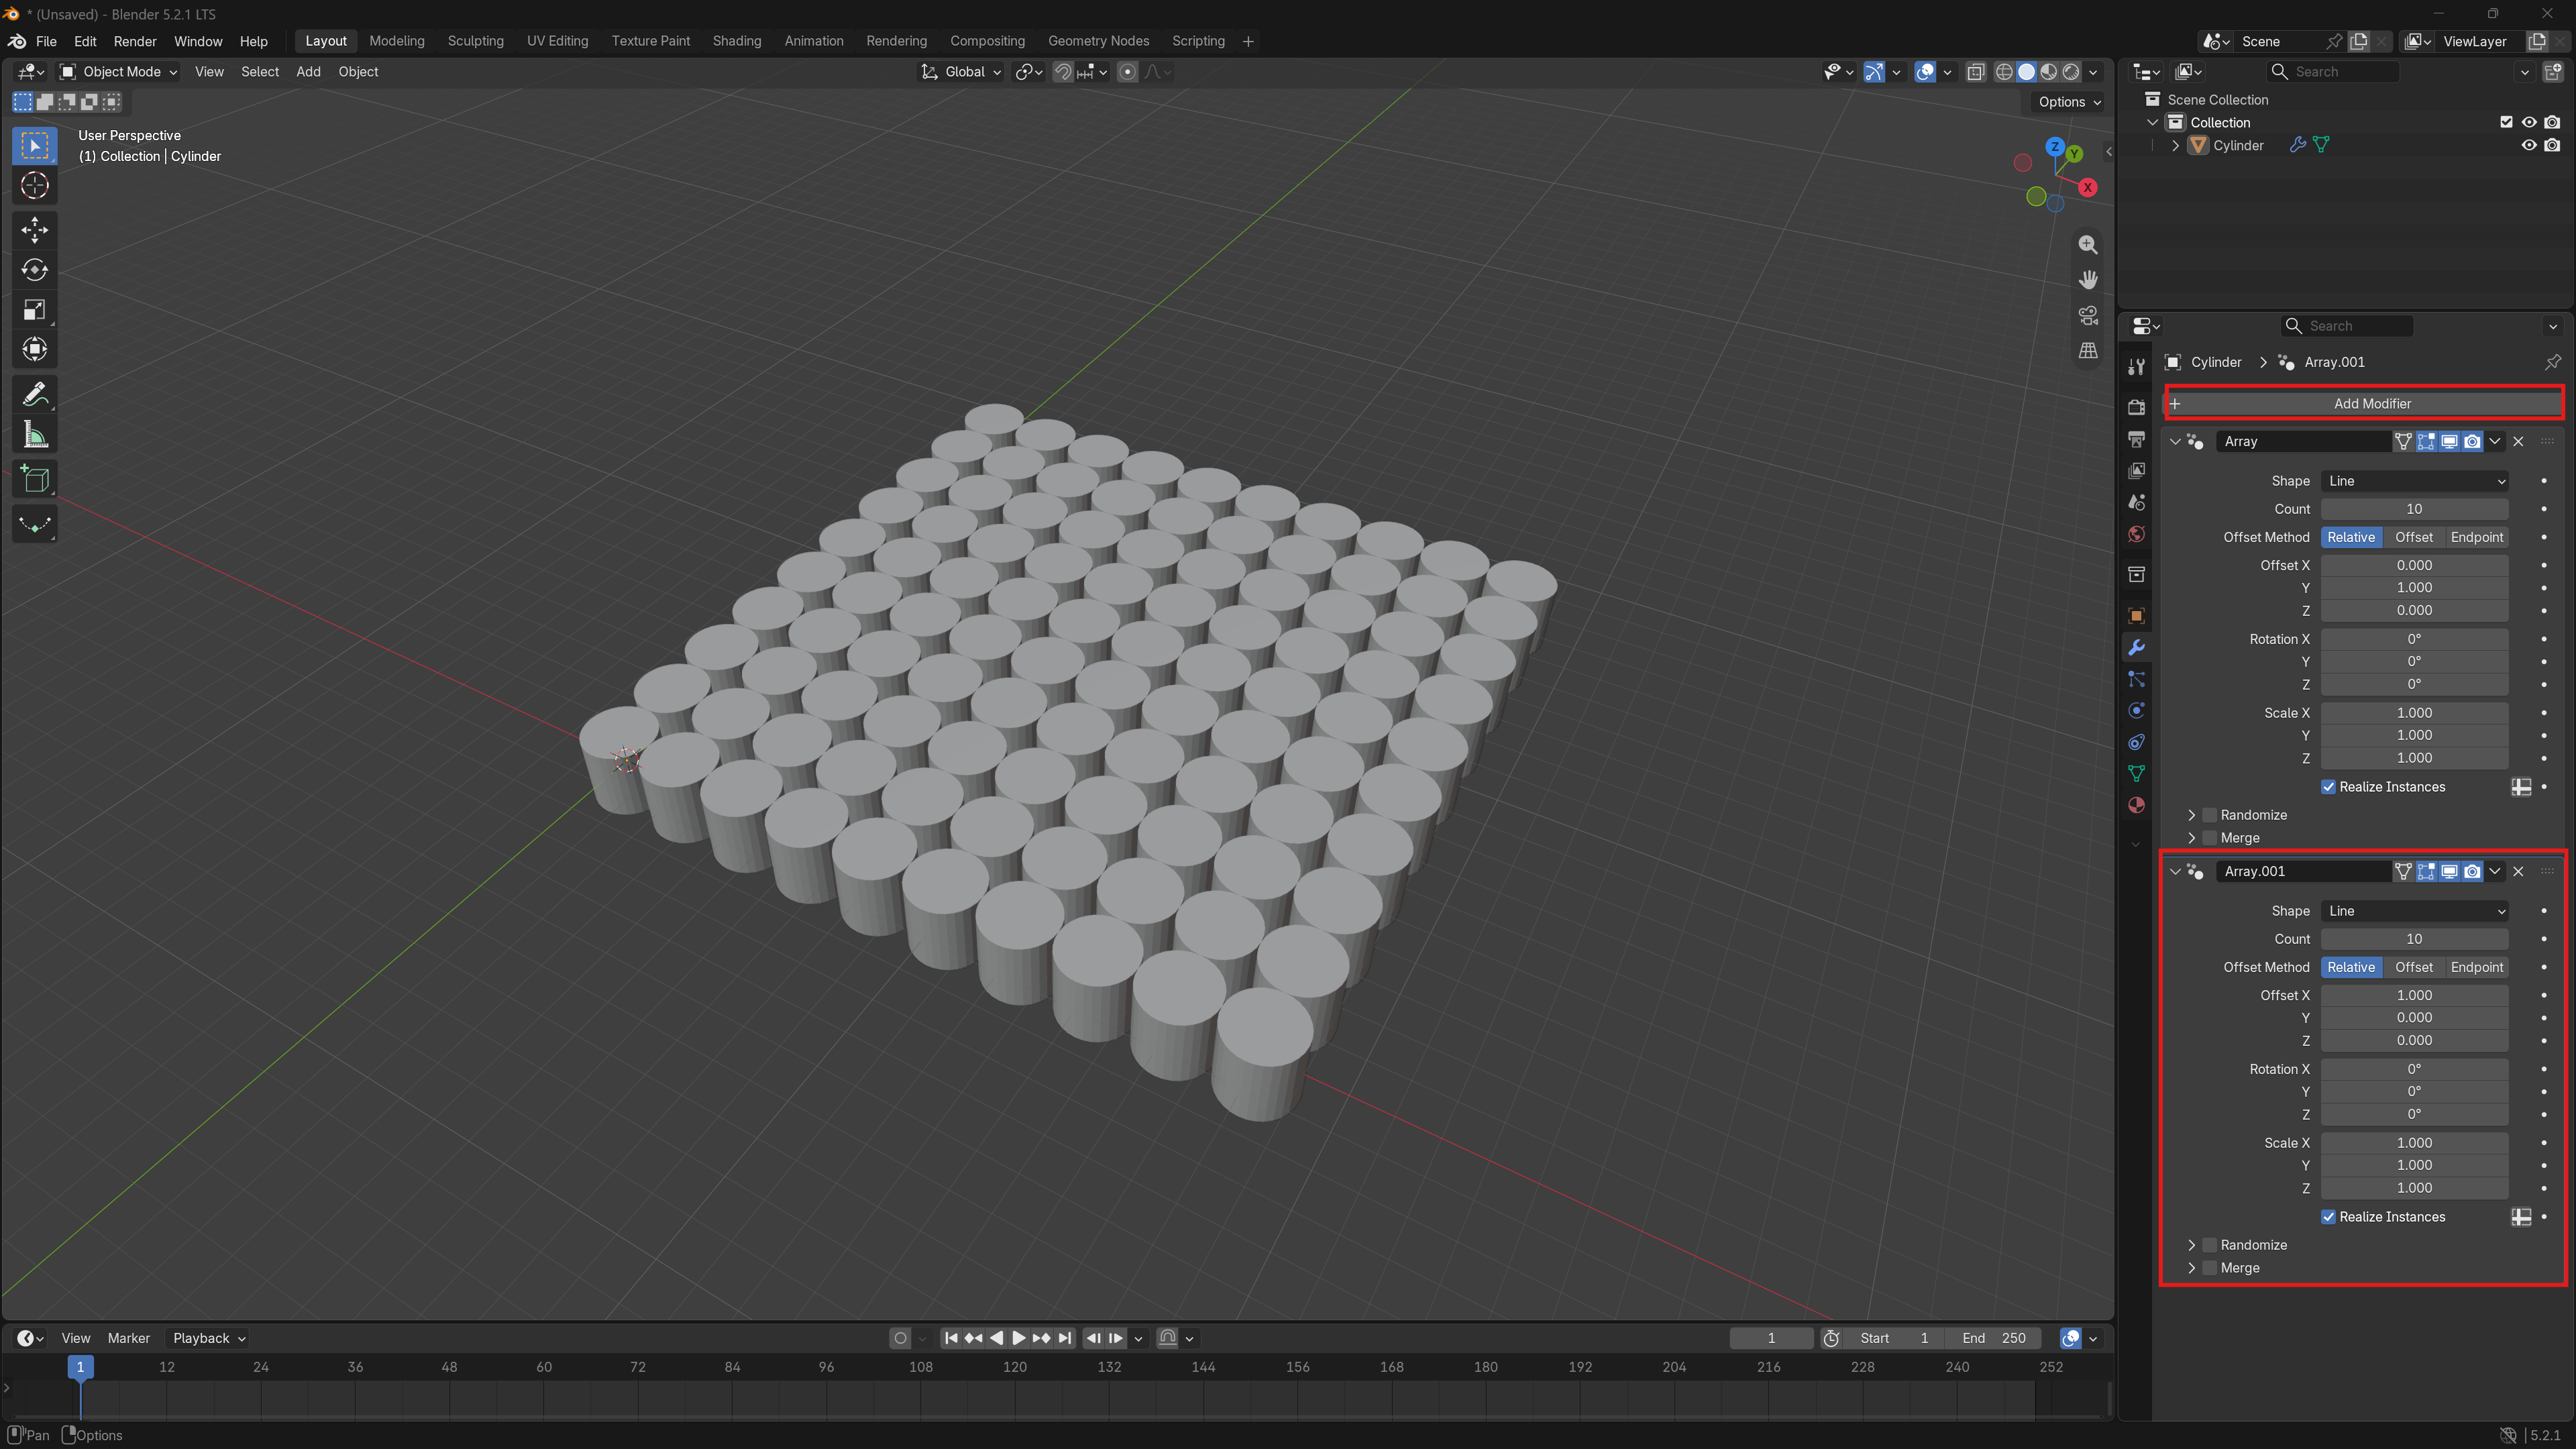The width and height of the screenshot is (2576, 1449).
Task: Enable Randomize checkbox in Array modifier
Action: 2210,815
